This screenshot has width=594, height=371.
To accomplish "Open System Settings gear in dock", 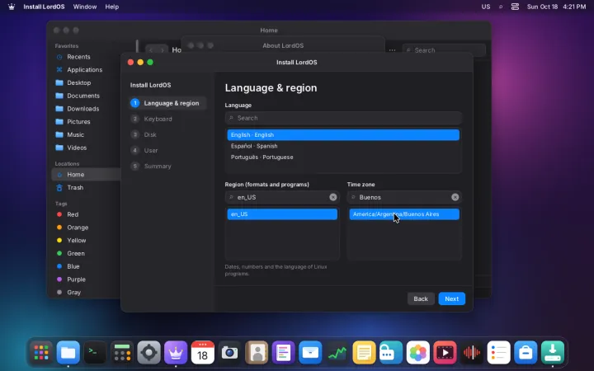I will (148, 353).
